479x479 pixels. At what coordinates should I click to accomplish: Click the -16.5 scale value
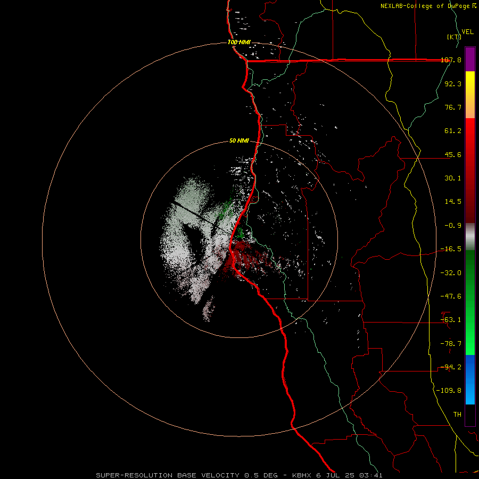point(451,249)
